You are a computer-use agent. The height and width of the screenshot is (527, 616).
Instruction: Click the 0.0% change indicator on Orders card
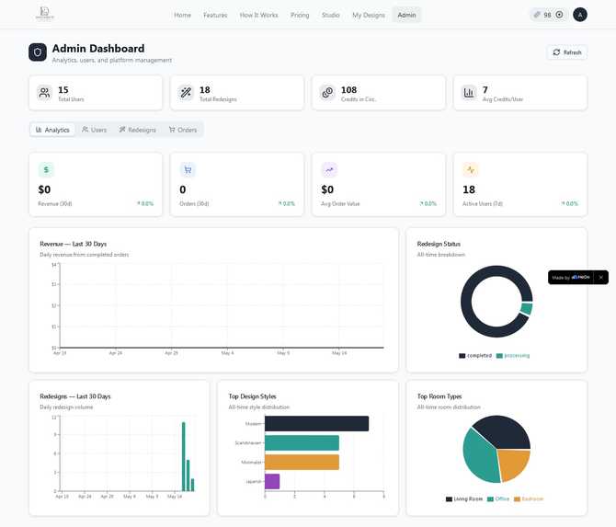tap(286, 203)
